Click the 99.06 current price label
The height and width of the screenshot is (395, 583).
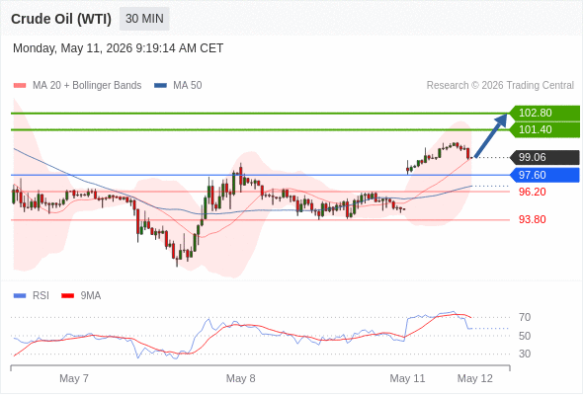click(544, 157)
